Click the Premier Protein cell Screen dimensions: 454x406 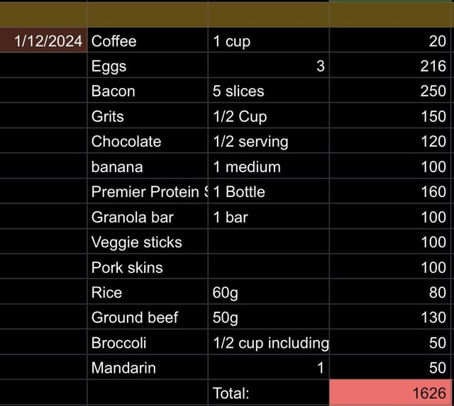pyautogui.click(x=148, y=191)
